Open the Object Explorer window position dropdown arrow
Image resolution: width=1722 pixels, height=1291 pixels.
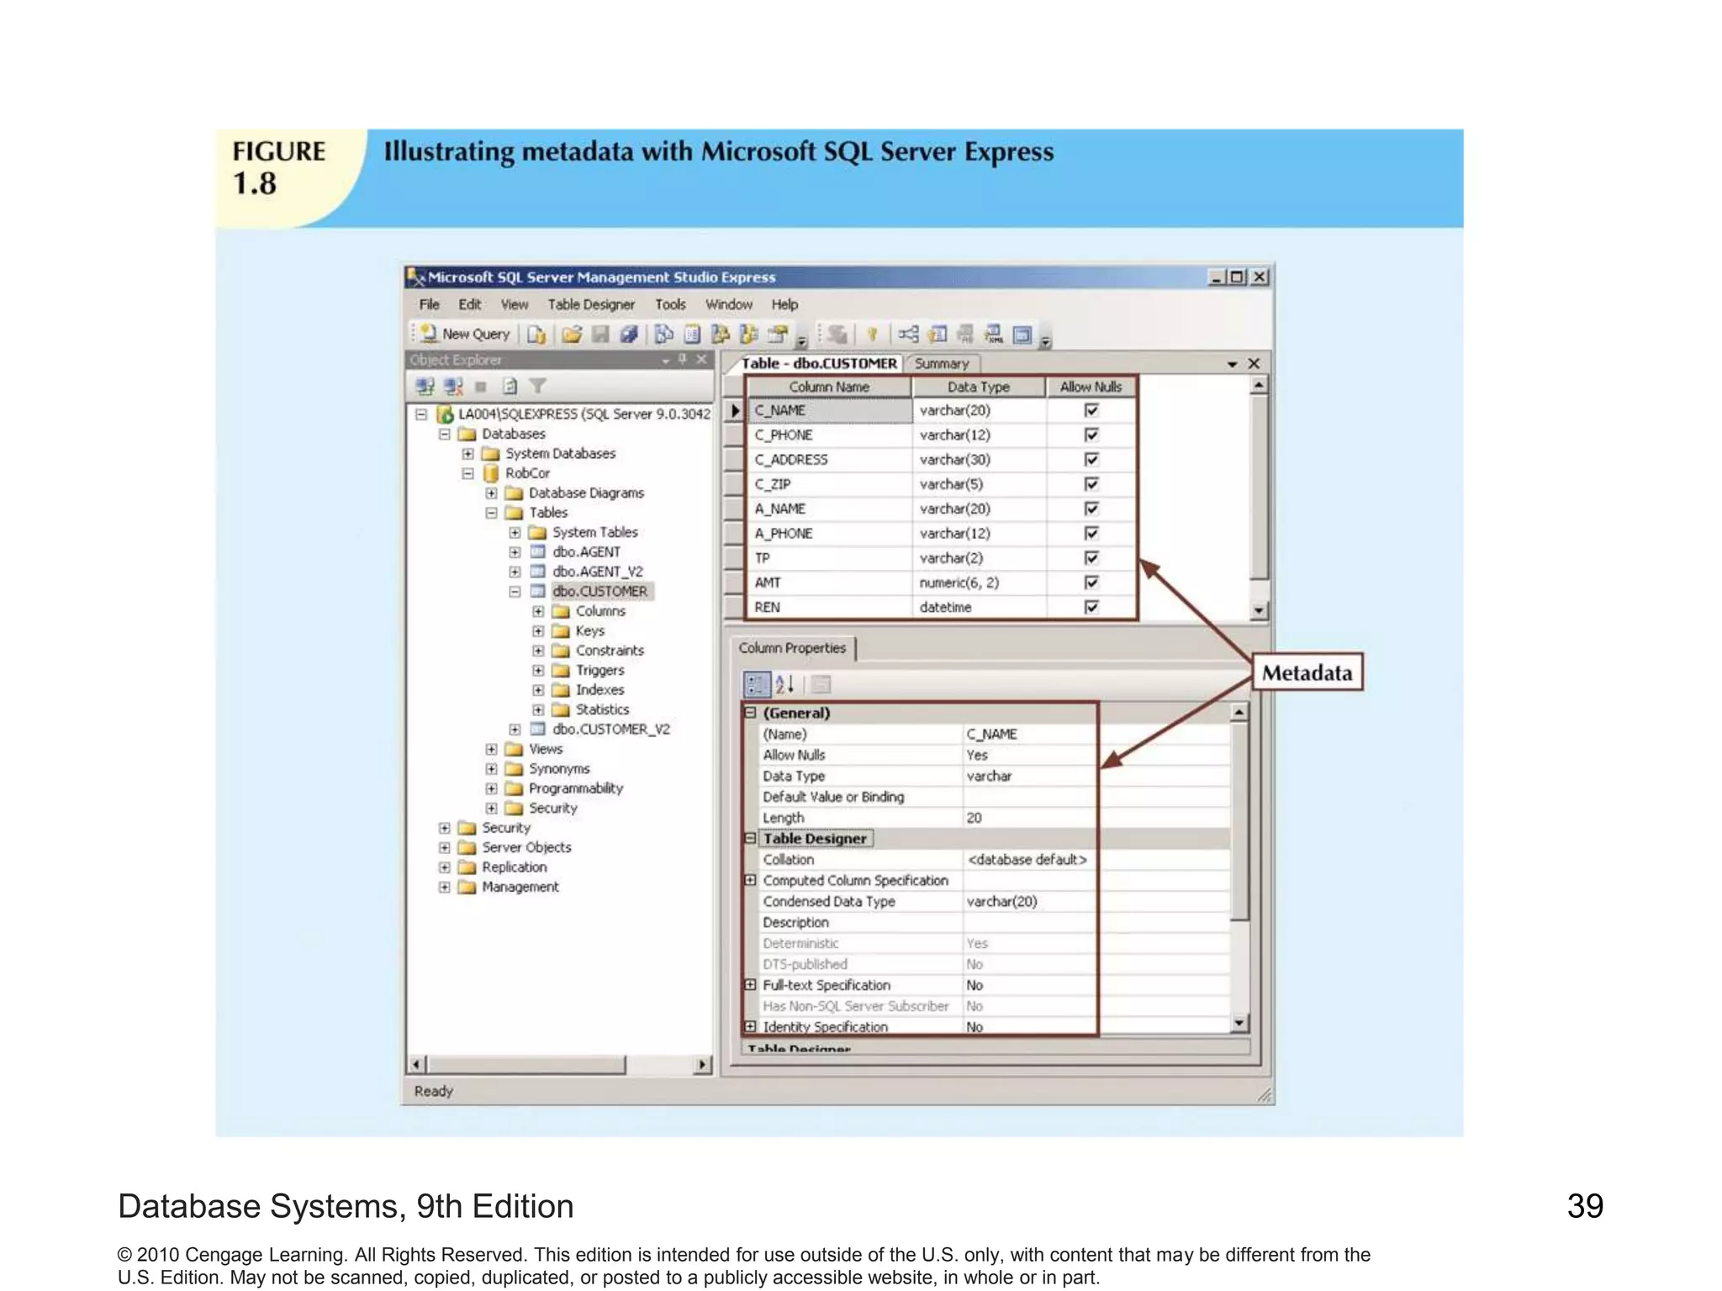(665, 361)
